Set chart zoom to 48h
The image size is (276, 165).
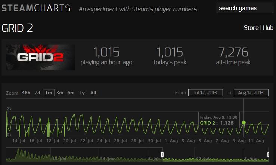[x=26, y=93]
